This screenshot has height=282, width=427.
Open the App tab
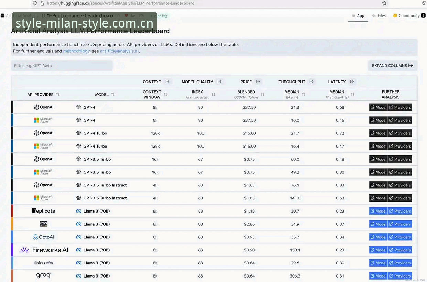(358, 16)
